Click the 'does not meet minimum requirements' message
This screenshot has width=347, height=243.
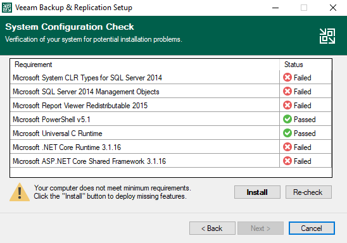point(113,188)
